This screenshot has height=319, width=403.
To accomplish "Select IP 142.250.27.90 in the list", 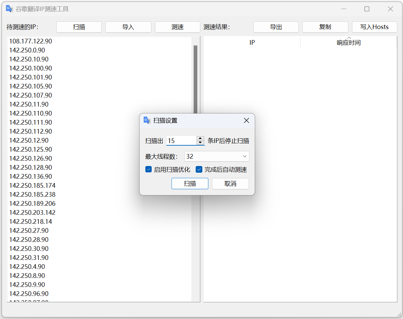I will (29, 230).
